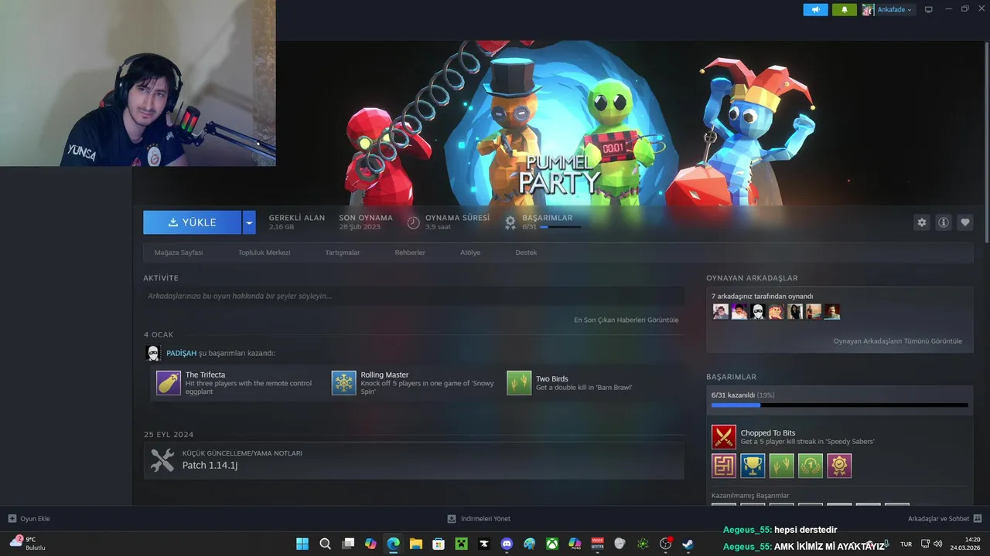Click the wrench patch notes icon
Image resolution: width=990 pixels, height=556 pixels.
click(x=162, y=460)
